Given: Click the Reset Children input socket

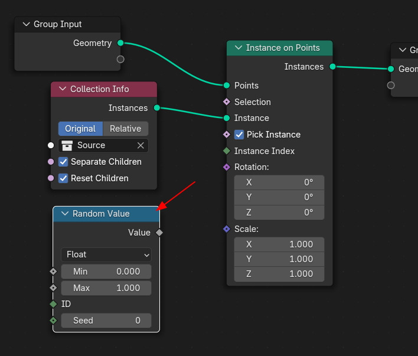Looking at the screenshot, I should 51,178.
